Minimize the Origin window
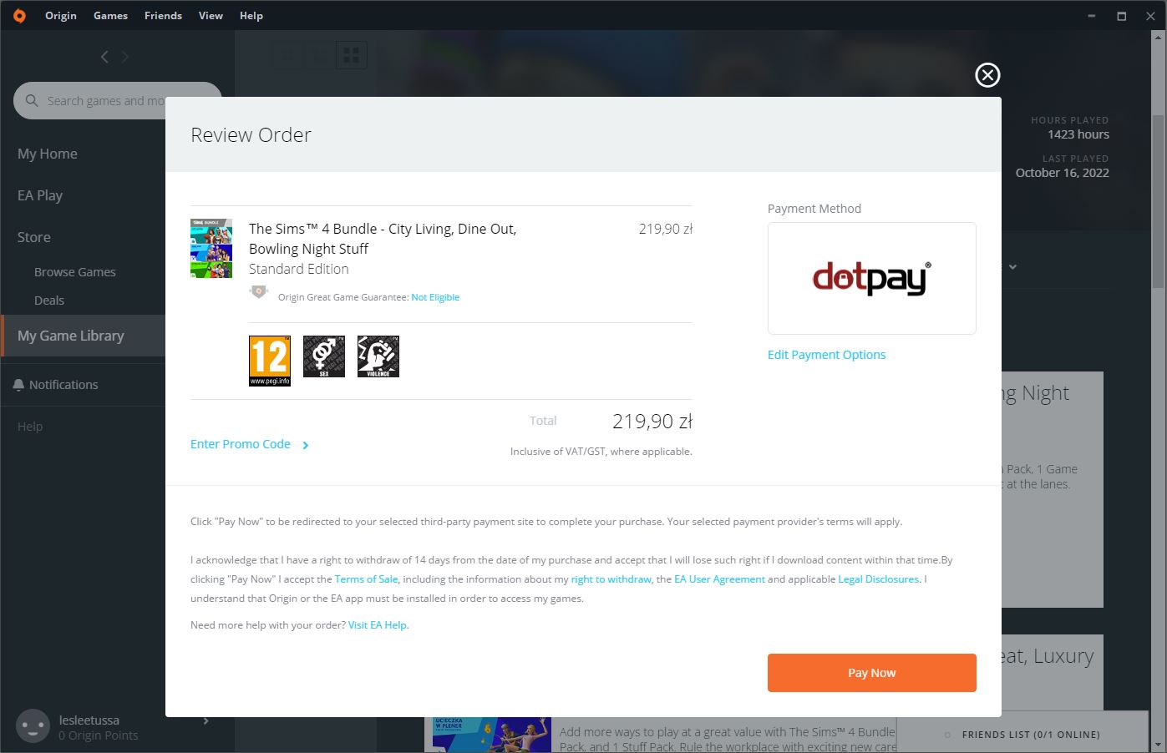 click(1093, 16)
